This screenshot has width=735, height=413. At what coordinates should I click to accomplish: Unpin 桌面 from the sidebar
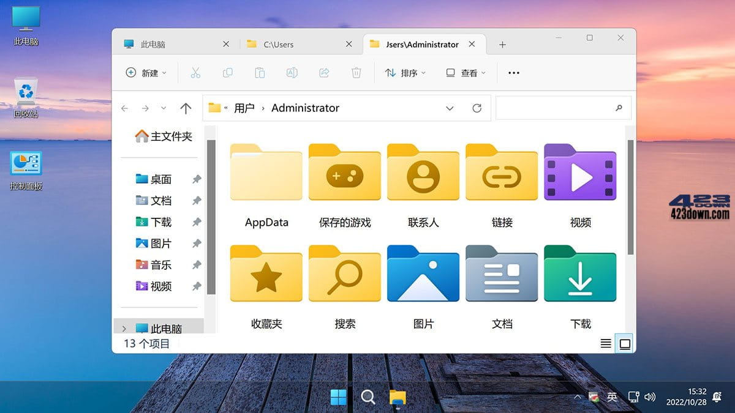196,179
